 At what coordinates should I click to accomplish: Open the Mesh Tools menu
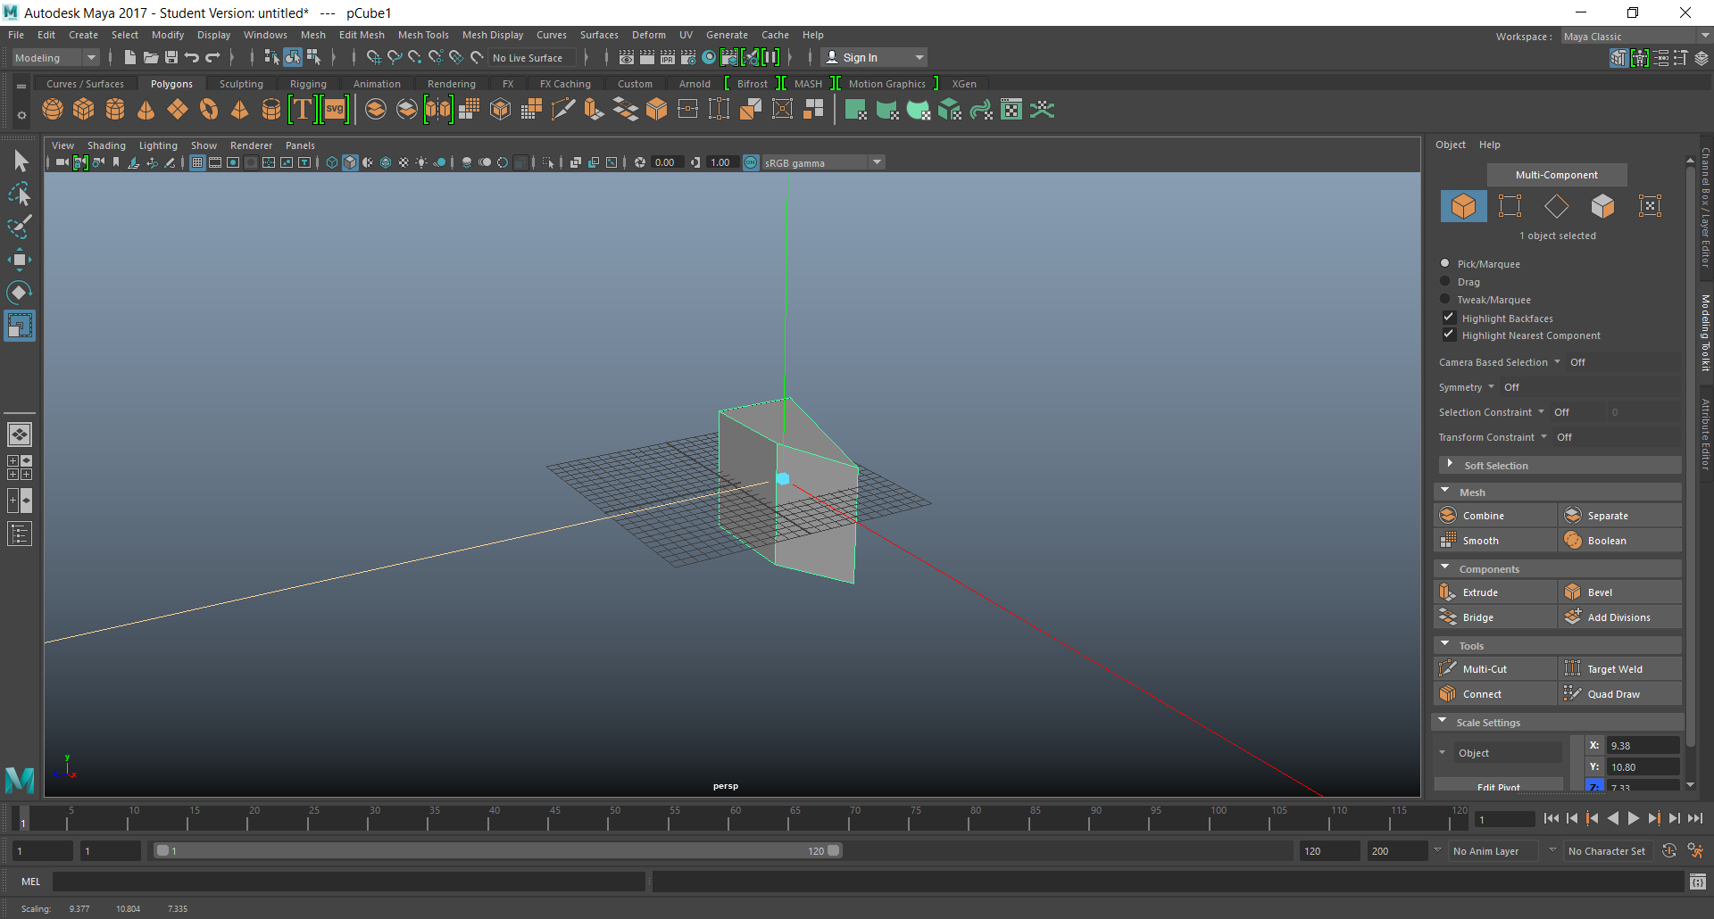tap(422, 35)
